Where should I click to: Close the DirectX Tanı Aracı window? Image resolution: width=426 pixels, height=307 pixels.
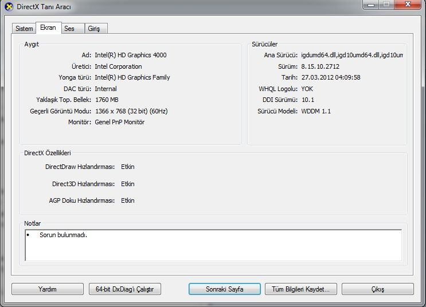[408, 5]
